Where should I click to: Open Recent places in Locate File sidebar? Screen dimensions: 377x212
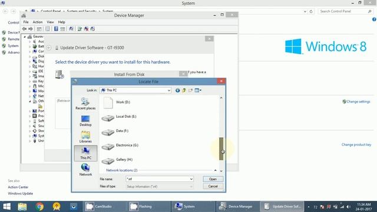(85, 104)
